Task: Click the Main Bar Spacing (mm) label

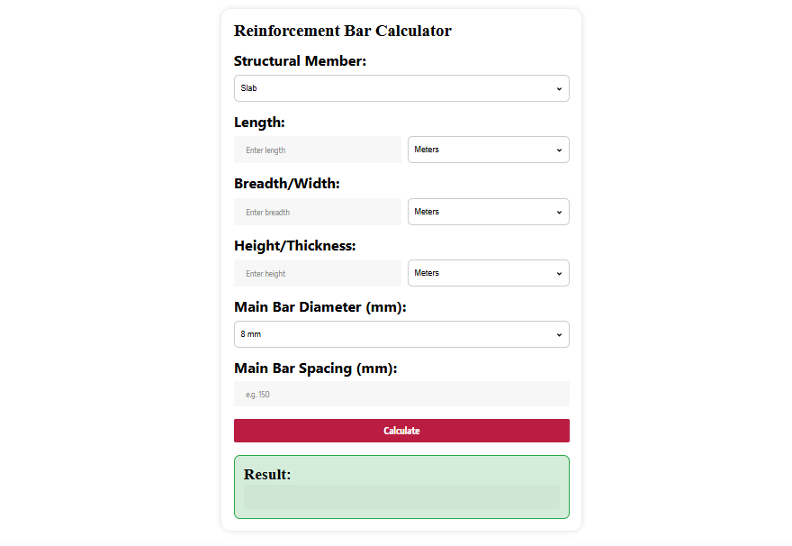Action: click(316, 369)
